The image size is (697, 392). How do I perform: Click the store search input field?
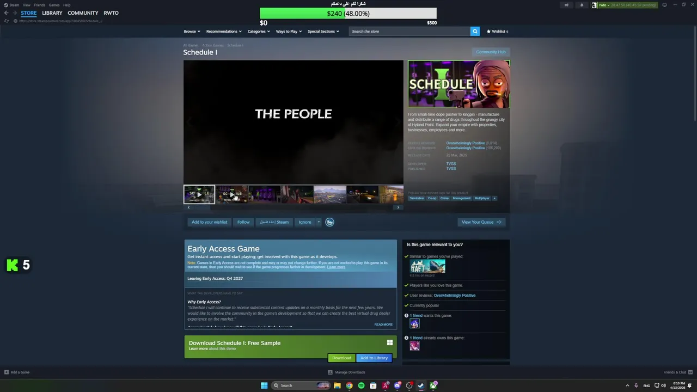(x=409, y=31)
